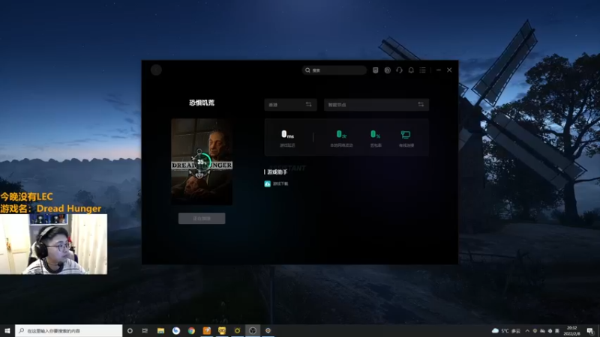Screen dimensions: 600x337
Task: Open the task sheet icon in the title bar
Action: point(376,70)
